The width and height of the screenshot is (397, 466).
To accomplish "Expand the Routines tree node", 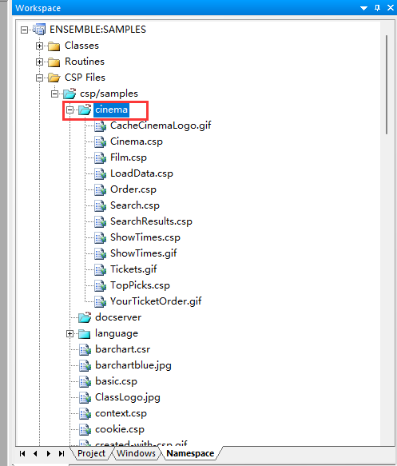I will pos(39,62).
